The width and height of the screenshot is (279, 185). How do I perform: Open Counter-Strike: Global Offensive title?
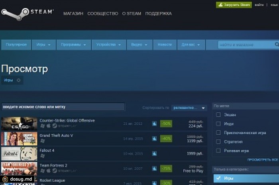coord(67,121)
